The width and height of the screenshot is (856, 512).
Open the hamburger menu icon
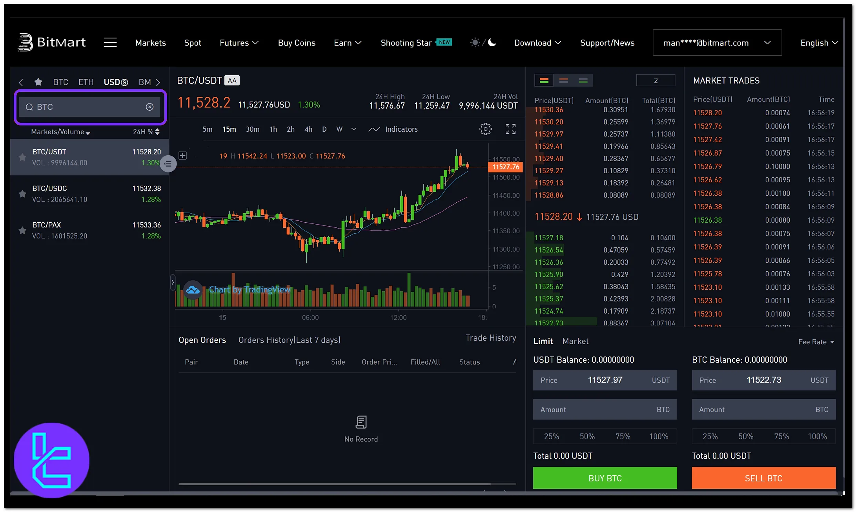[110, 42]
